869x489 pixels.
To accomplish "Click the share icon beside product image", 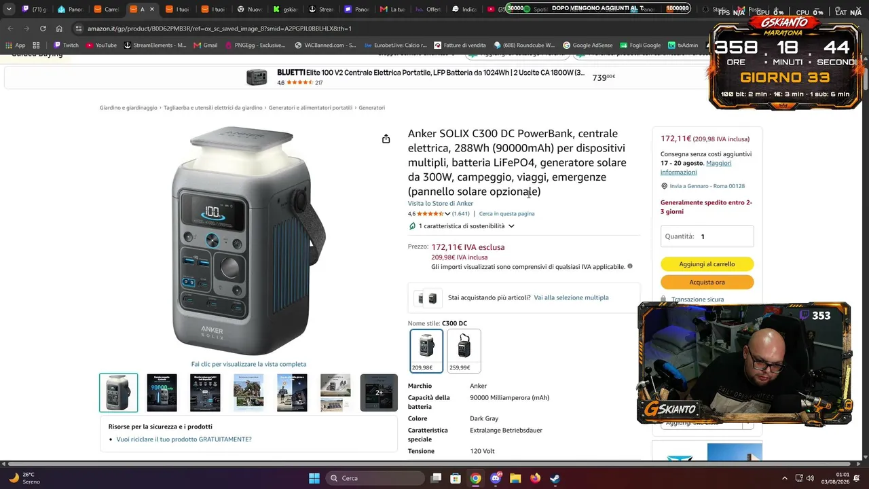I will point(386,139).
